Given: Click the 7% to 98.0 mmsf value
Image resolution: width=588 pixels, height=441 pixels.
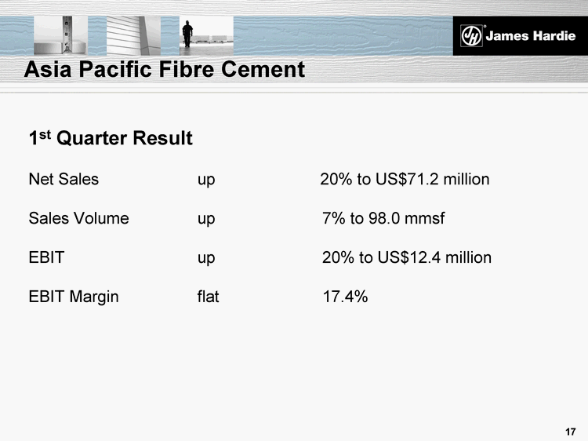Looking at the screenshot, I should pyautogui.click(x=383, y=218).
